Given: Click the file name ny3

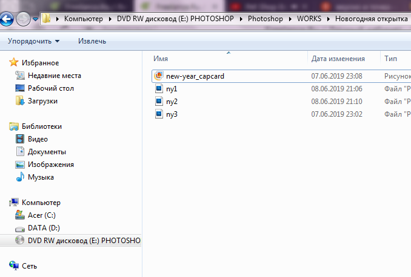Looking at the screenshot, I should [x=172, y=114].
